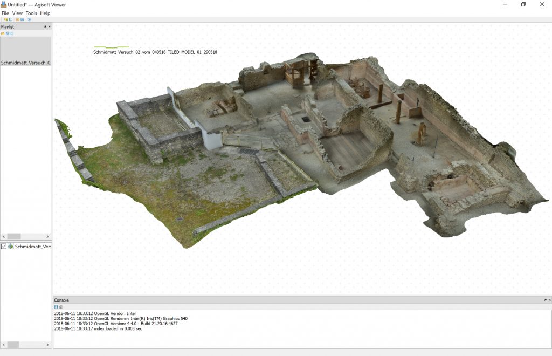
Task: Select the Schmidmatt_Versuch_02 playlist entry
Action: [x=26, y=63]
